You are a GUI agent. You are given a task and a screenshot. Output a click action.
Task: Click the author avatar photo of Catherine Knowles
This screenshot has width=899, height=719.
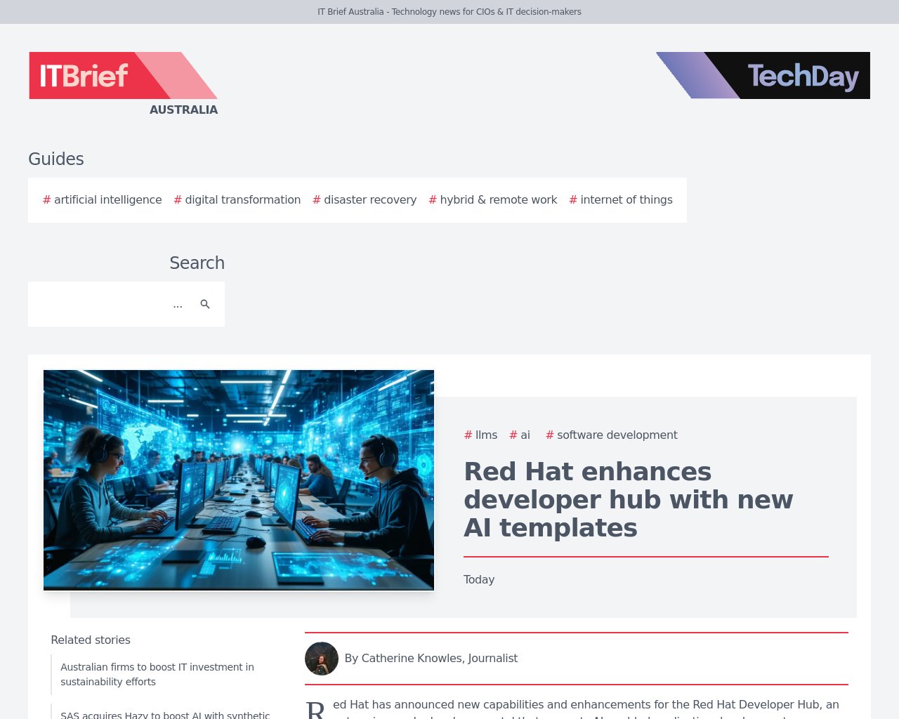[322, 659]
